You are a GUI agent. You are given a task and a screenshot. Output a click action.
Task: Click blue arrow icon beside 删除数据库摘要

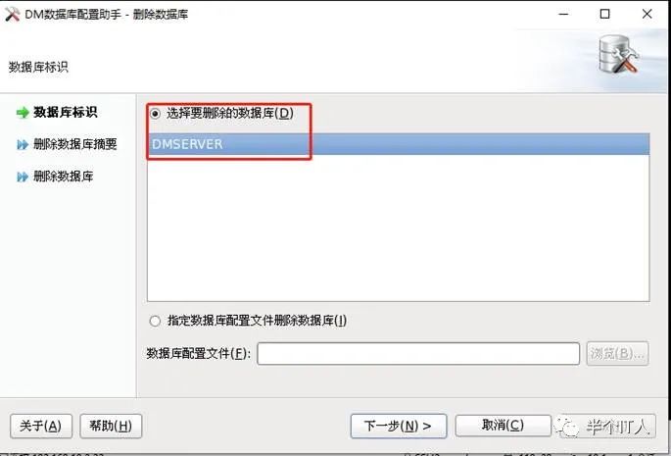tap(23, 145)
